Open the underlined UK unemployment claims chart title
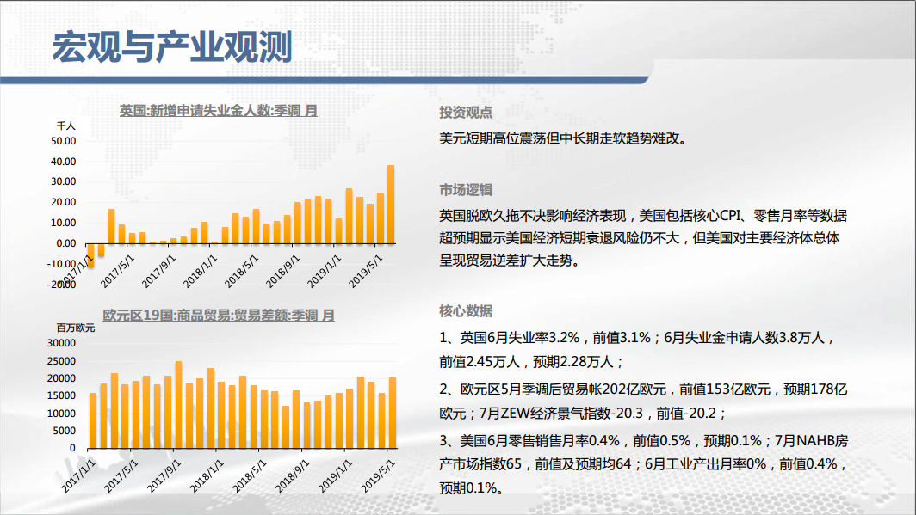 (218, 110)
